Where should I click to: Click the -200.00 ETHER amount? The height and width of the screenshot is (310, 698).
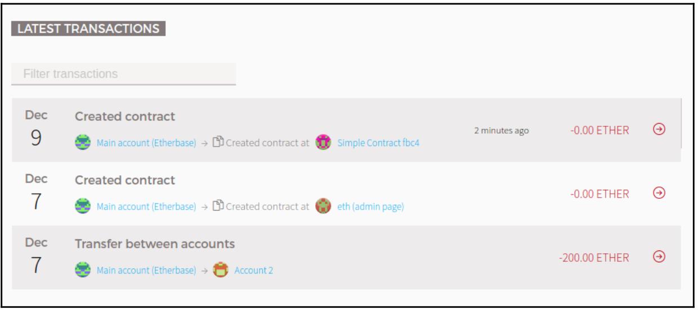pyautogui.click(x=594, y=257)
